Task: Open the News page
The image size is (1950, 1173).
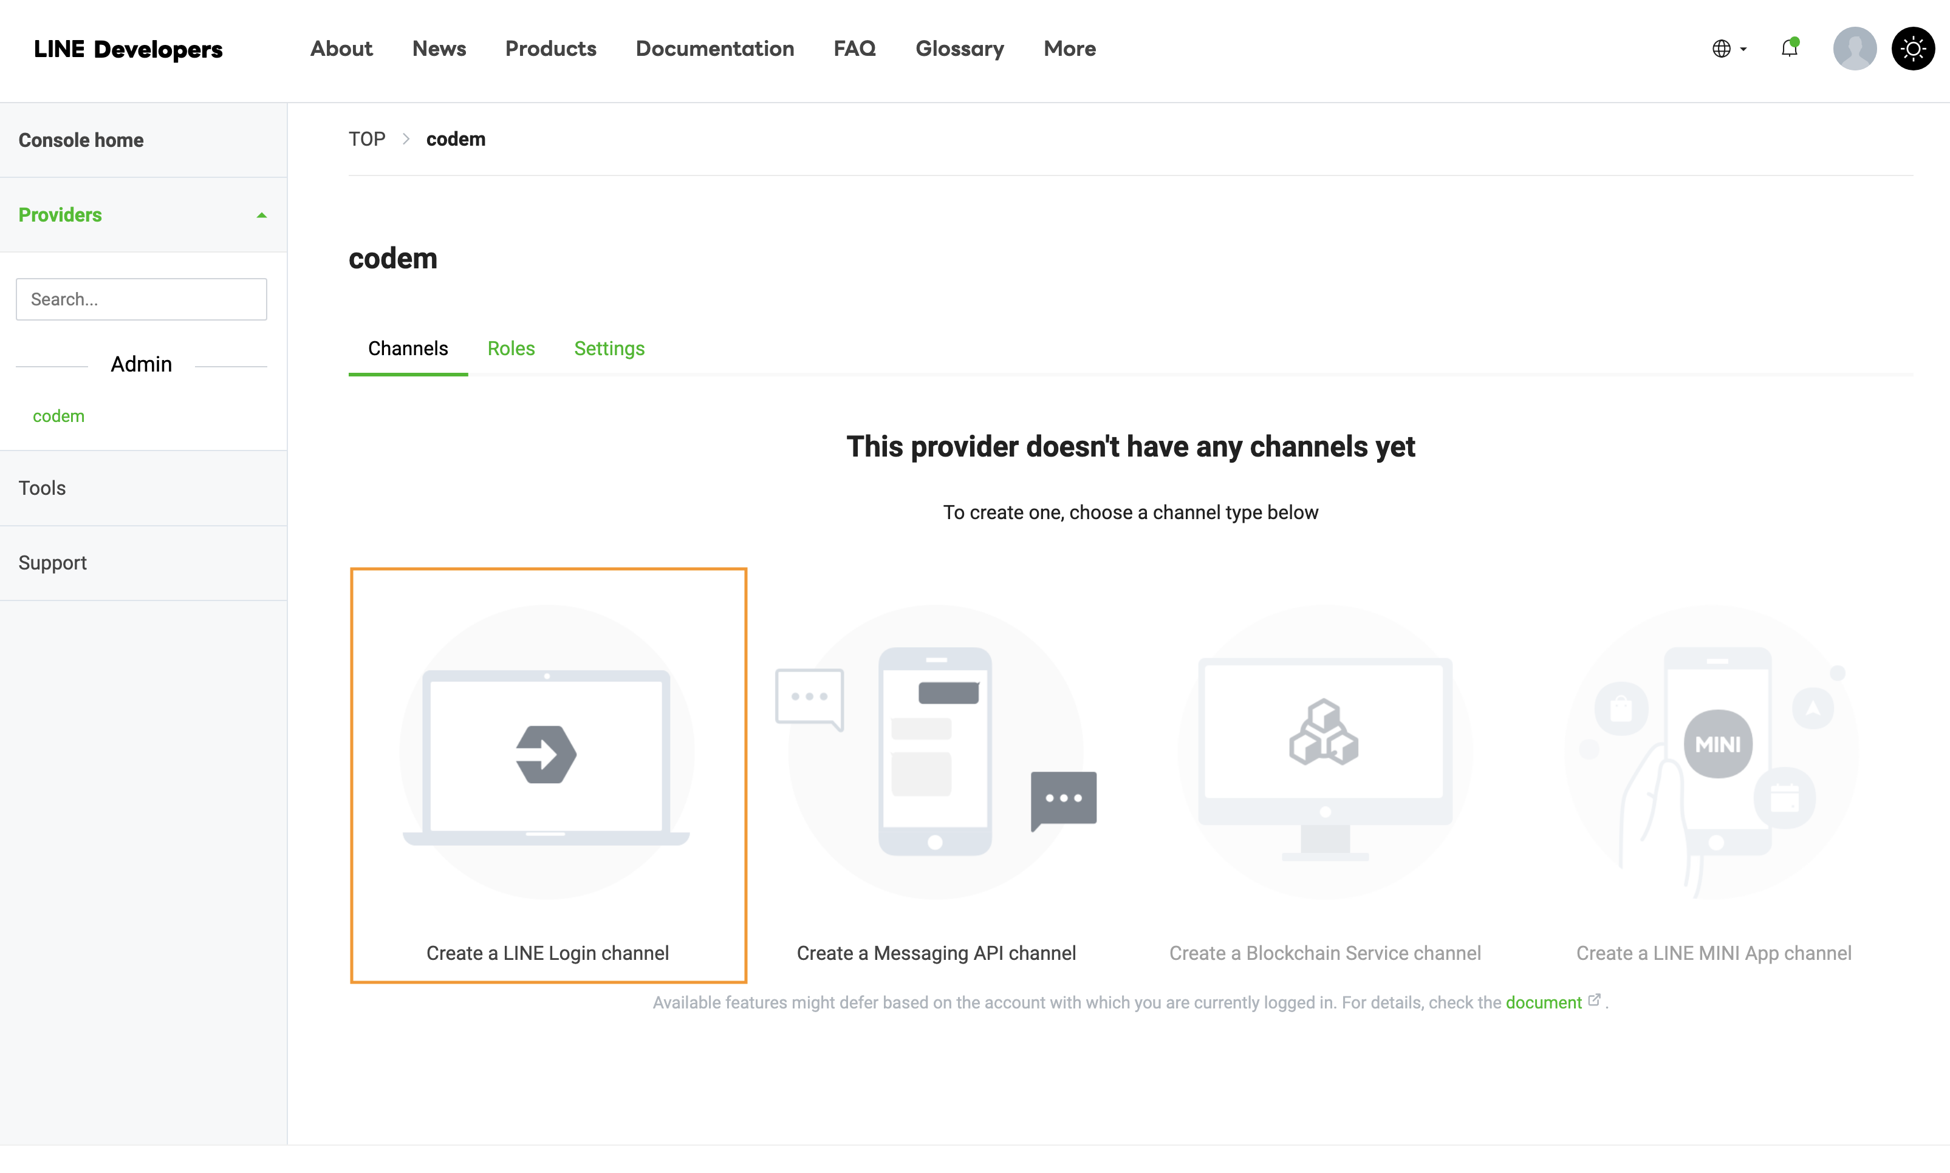Action: point(439,48)
